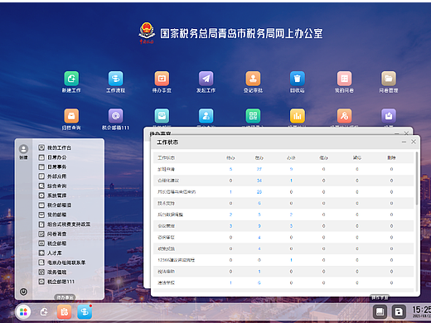Click the new-work icon in the taskbar

pos(44,312)
